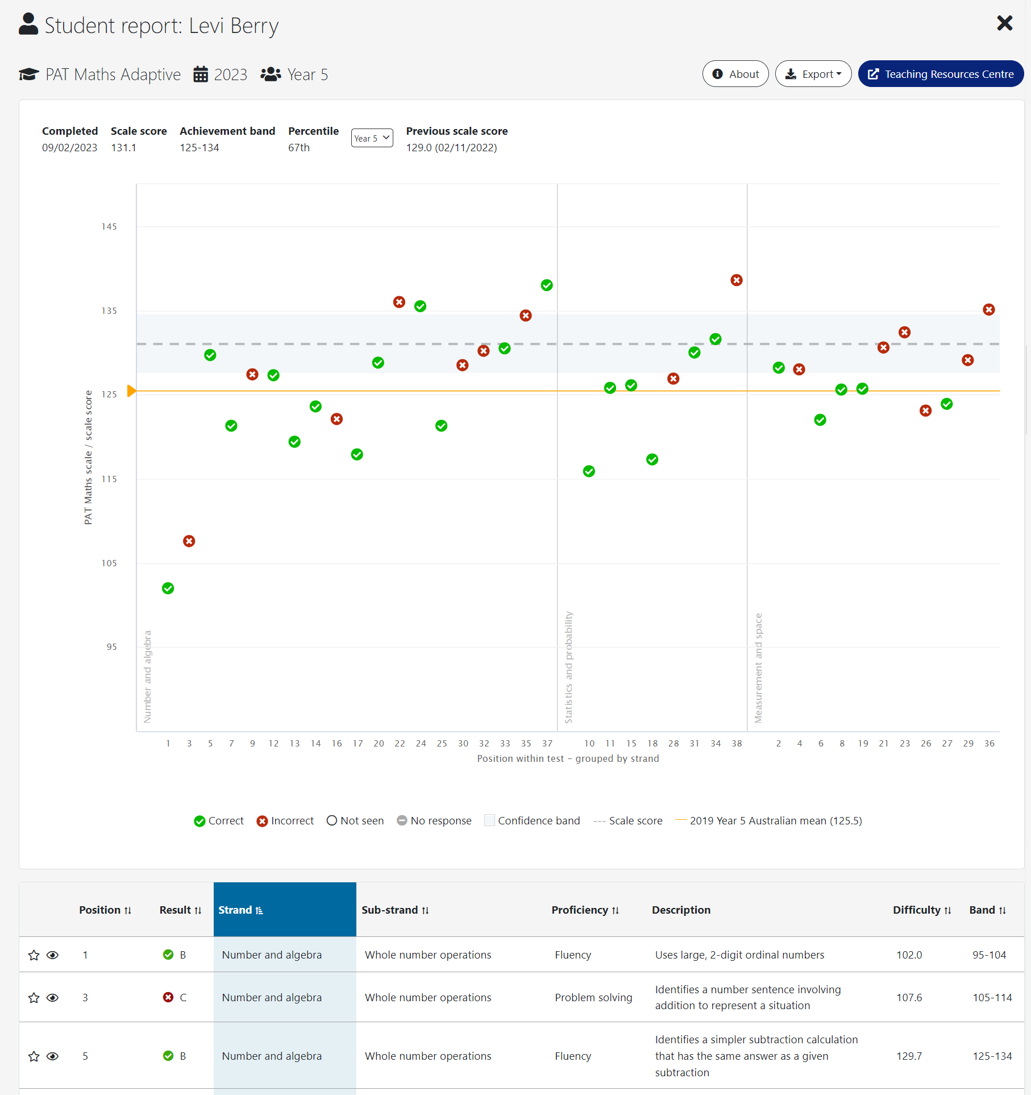This screenshot has height=1095, width=1031.
Task: Open the Year 5 percentile dropdown
Action: (x=372, y=138)
